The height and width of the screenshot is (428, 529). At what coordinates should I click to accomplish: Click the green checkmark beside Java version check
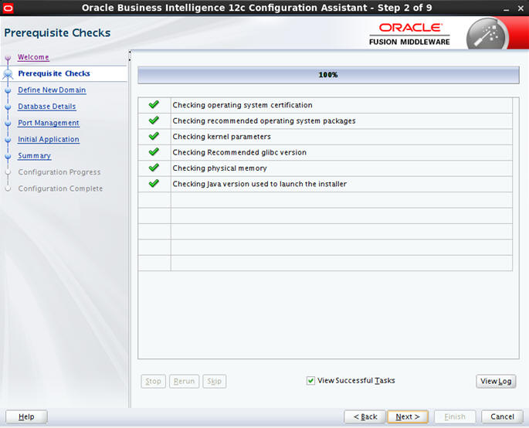click(154, 183)
